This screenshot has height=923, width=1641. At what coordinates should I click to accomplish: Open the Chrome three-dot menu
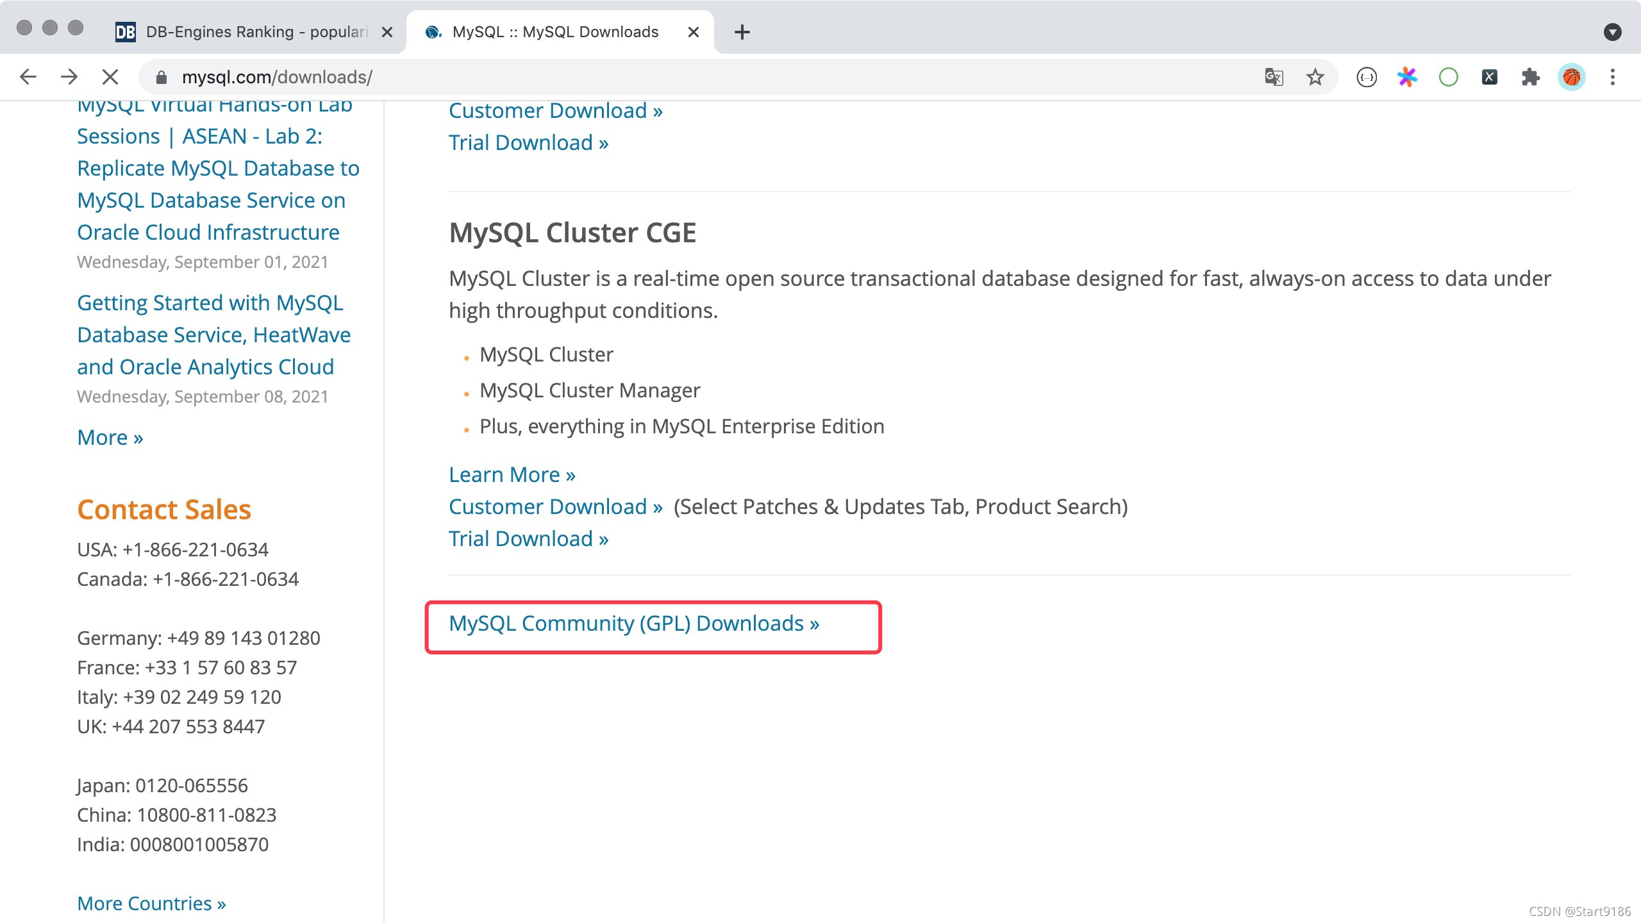point(1613,77)
